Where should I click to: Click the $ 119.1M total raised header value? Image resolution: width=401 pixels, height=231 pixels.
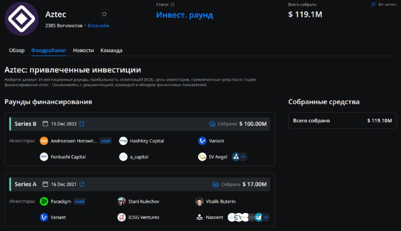pyautogui.click(x=305, y=15)
